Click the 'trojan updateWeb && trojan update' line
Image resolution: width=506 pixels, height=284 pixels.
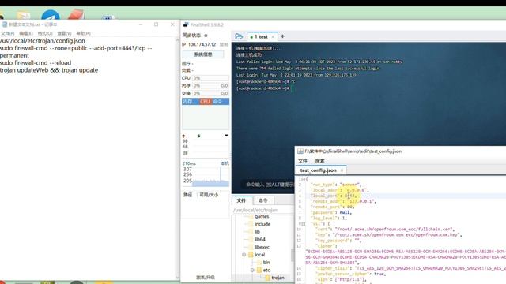(49, 70)
